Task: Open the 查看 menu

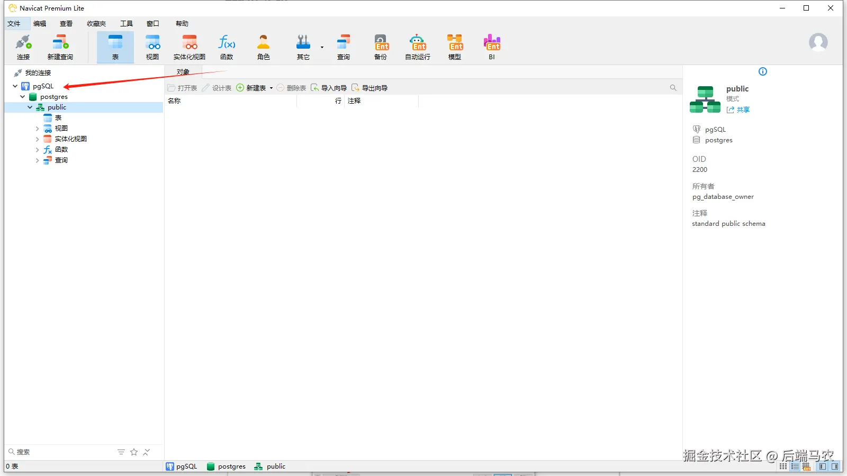Action: [x=66, y=24]
